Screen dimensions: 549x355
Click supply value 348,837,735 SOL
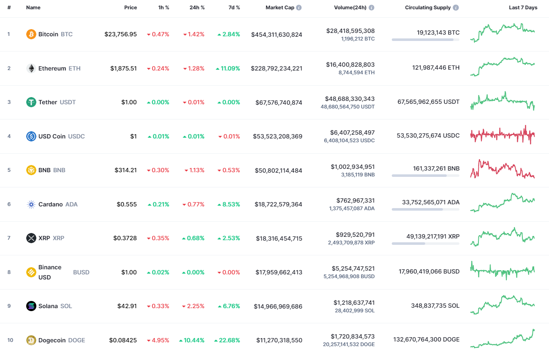tap(435, 306)
